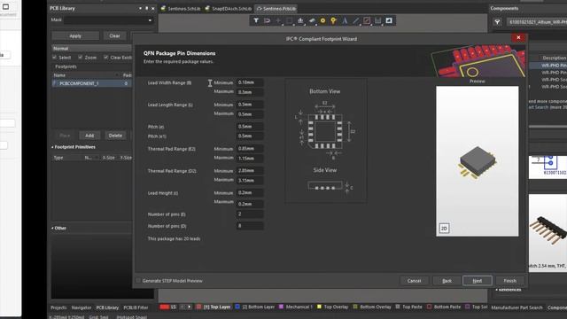Click the next layer arrow in layer bar

(189, 307)
